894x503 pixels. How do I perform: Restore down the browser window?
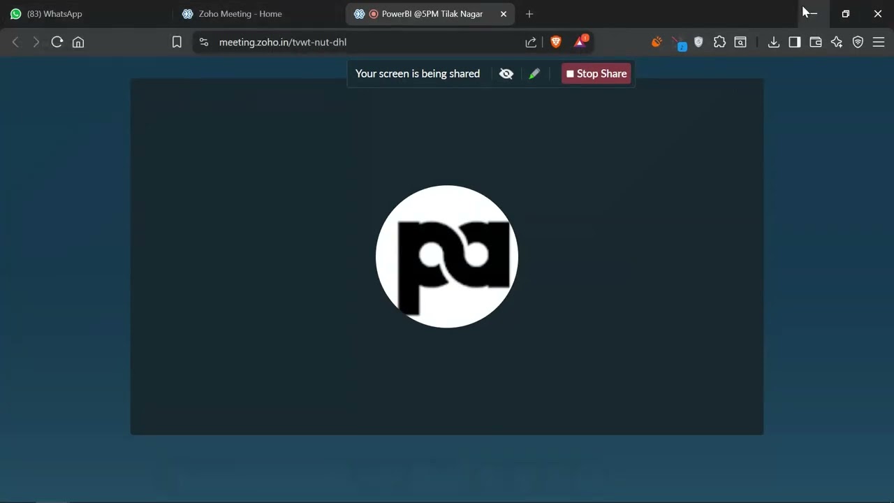(x=845, y=14)
